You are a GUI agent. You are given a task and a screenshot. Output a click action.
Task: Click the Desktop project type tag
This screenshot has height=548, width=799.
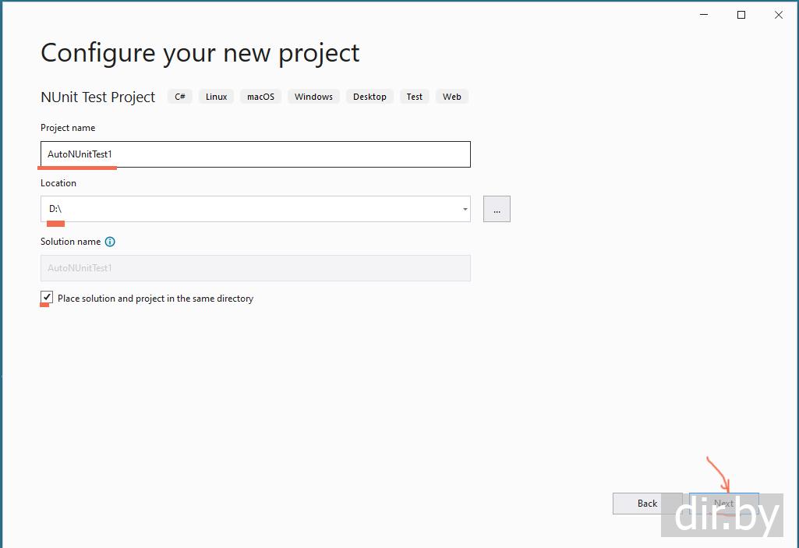point(369,97)
